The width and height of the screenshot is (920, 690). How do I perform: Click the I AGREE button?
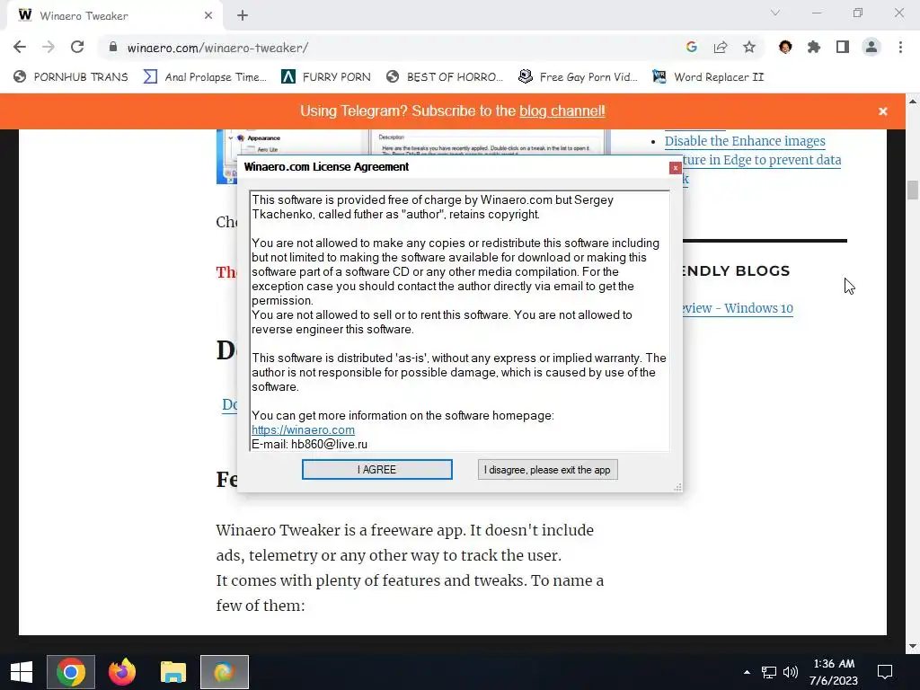pos(376,469)
